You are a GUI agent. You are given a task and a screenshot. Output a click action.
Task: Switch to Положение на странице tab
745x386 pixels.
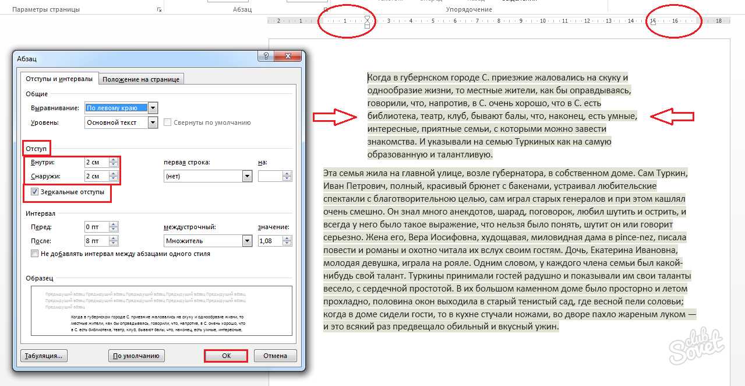point(142,79)
